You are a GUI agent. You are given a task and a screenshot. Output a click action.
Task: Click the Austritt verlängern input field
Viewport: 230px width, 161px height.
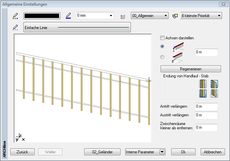pos(206,115)
